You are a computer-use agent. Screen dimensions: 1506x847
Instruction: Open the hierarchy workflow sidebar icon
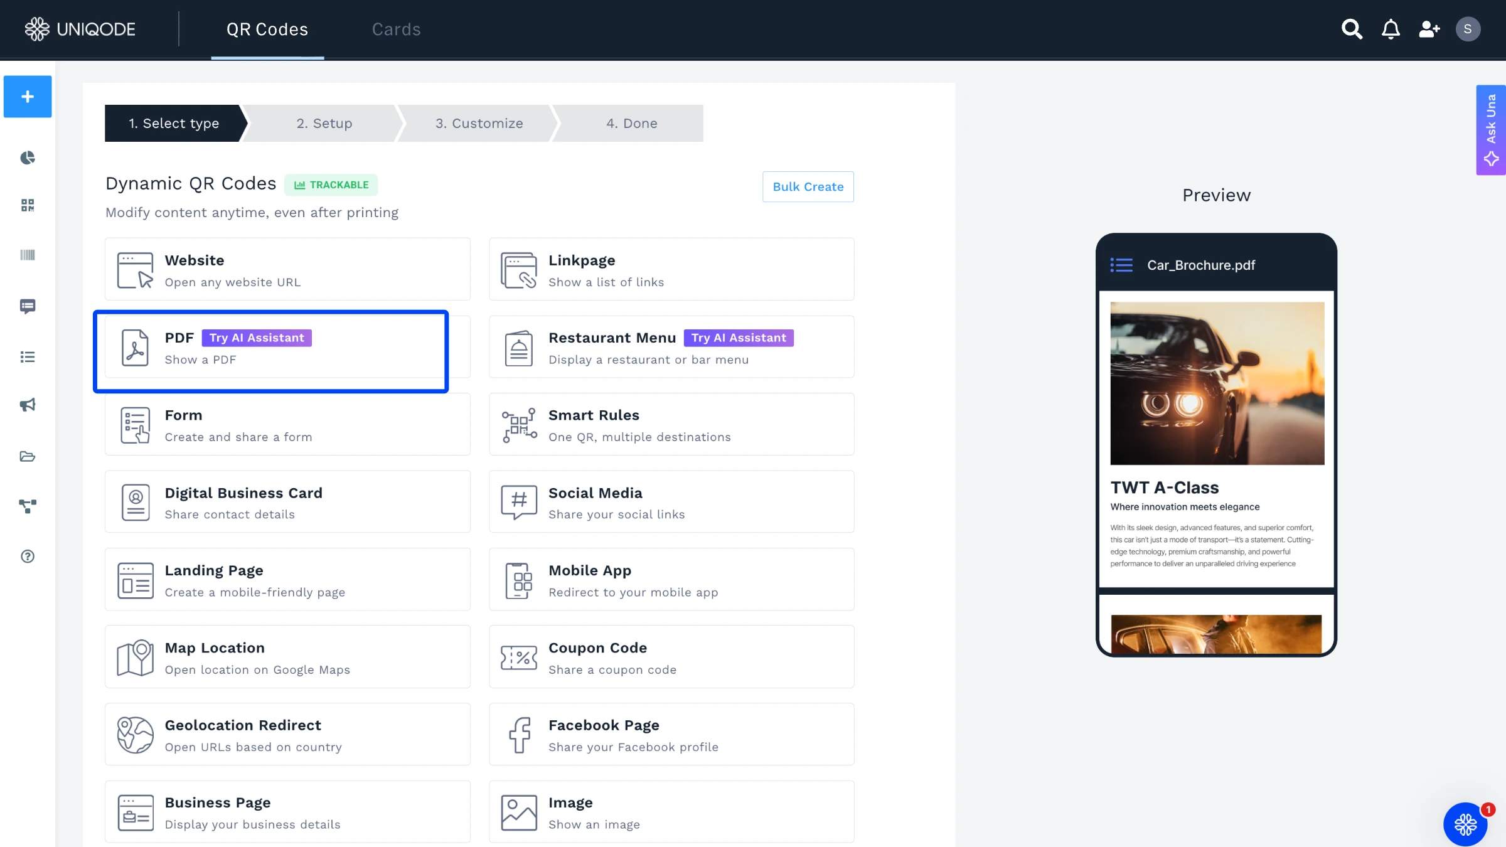click(28, 506)
